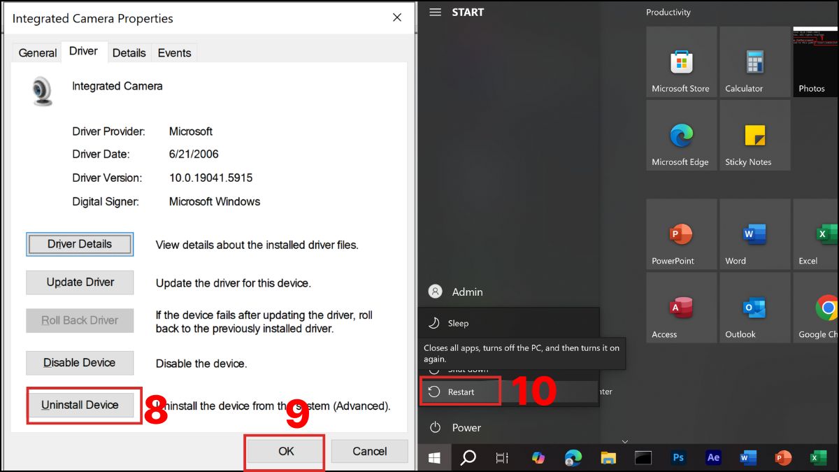Open Windows Search from the taskbar
Image resolution: width=839 pixels, height=472 pixels.
click(468, 457)
